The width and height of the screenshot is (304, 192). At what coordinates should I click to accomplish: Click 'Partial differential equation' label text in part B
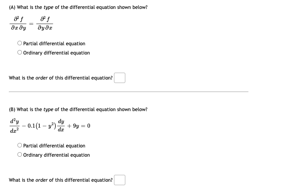point(54,146)
